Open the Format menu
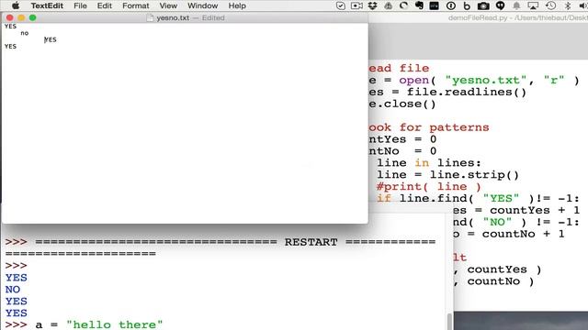The height and width of the screenshot is (330, 588). pyautogui.click(x=135, y=5)
